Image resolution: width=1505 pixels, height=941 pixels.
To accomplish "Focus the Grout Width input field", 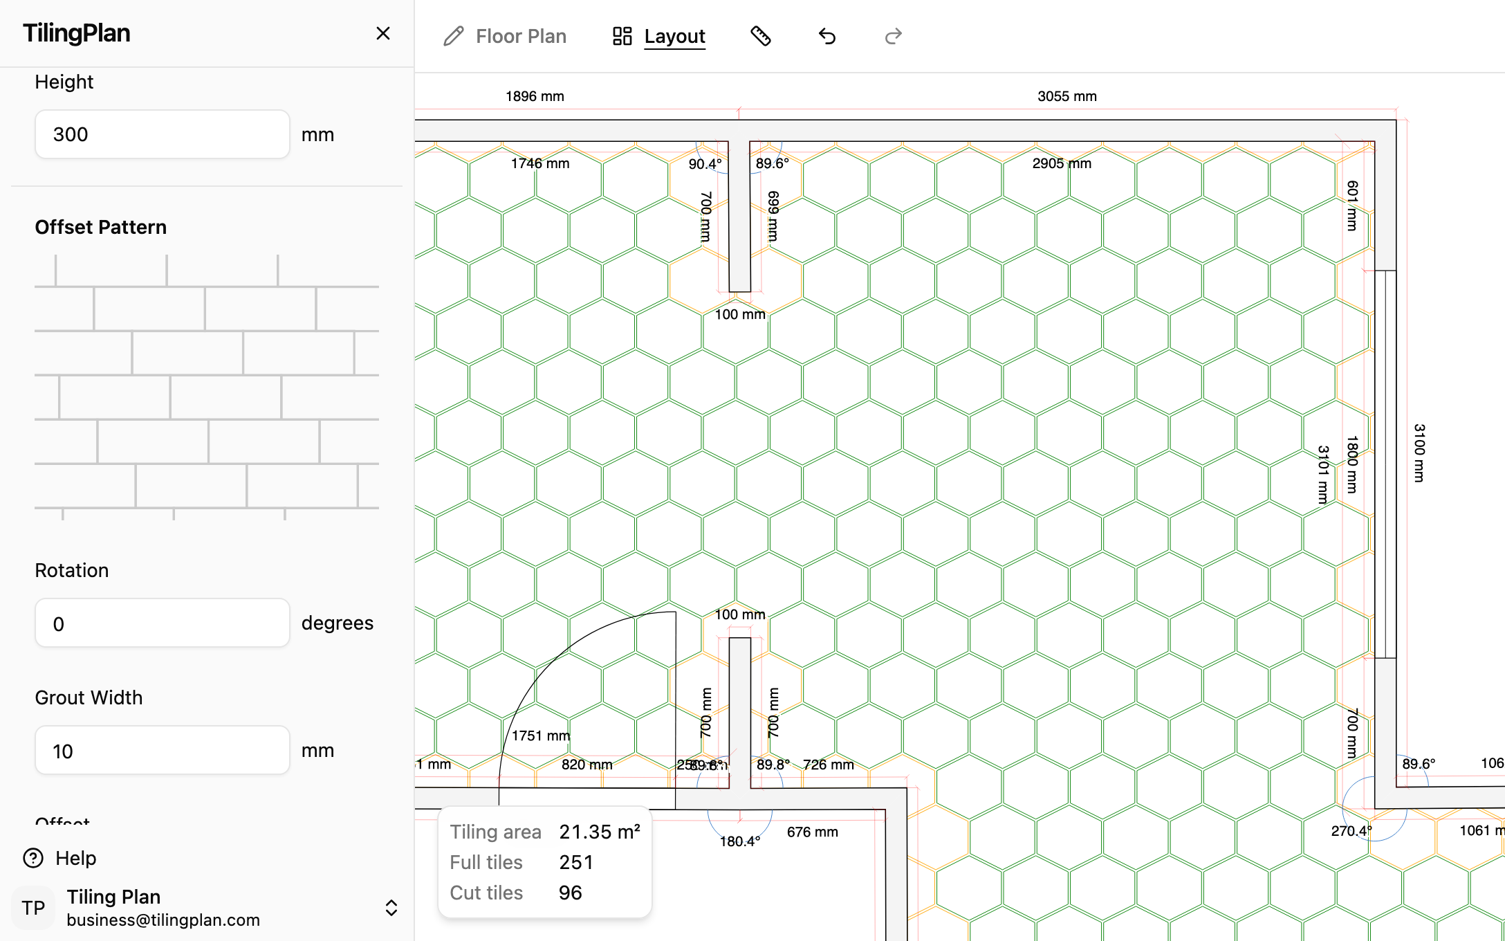I will coord(163,750).
